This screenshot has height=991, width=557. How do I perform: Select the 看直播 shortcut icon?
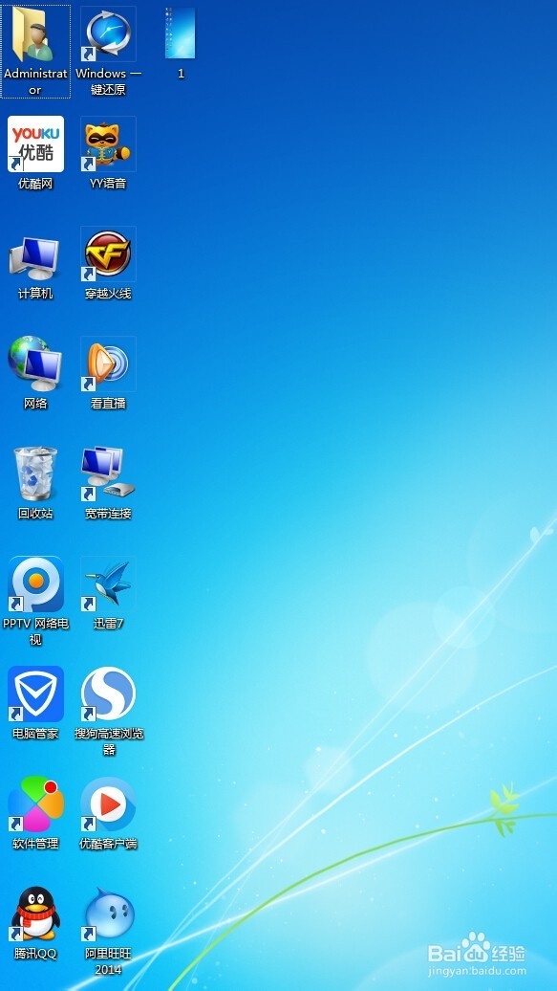pos(108,364)
